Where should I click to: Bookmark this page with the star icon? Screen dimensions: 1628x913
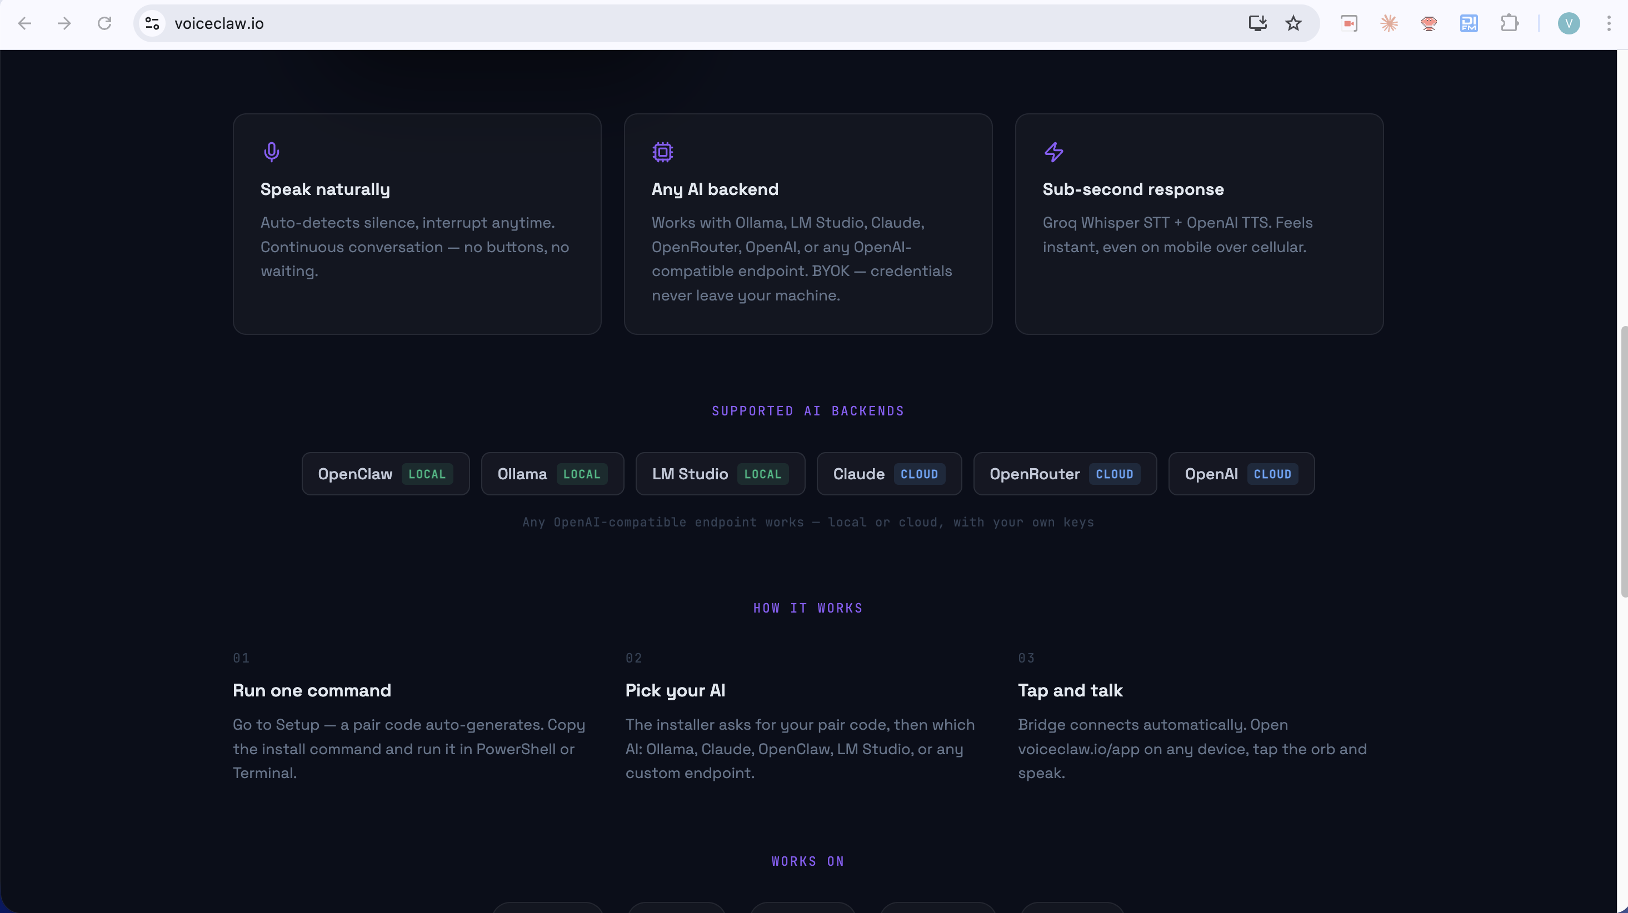pos(1293,23)
